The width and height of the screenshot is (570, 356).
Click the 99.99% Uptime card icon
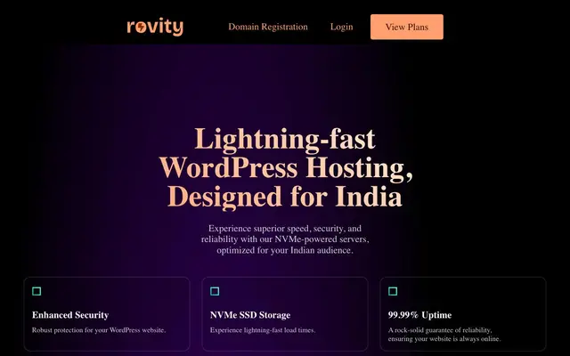tap(393, 291)
